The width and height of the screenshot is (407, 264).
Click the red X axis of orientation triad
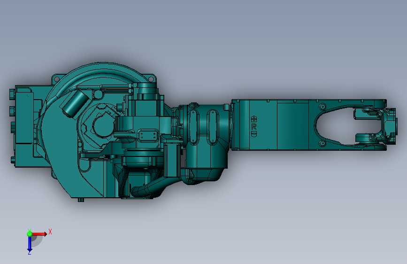[x=39, y=234]
